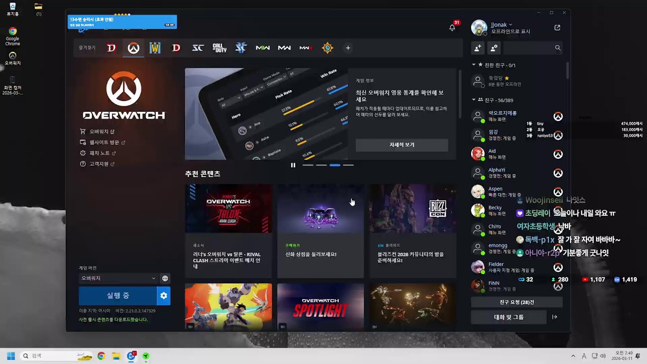Click the 자세히 보기 button
Screen dimensions: 647x364
402,145
